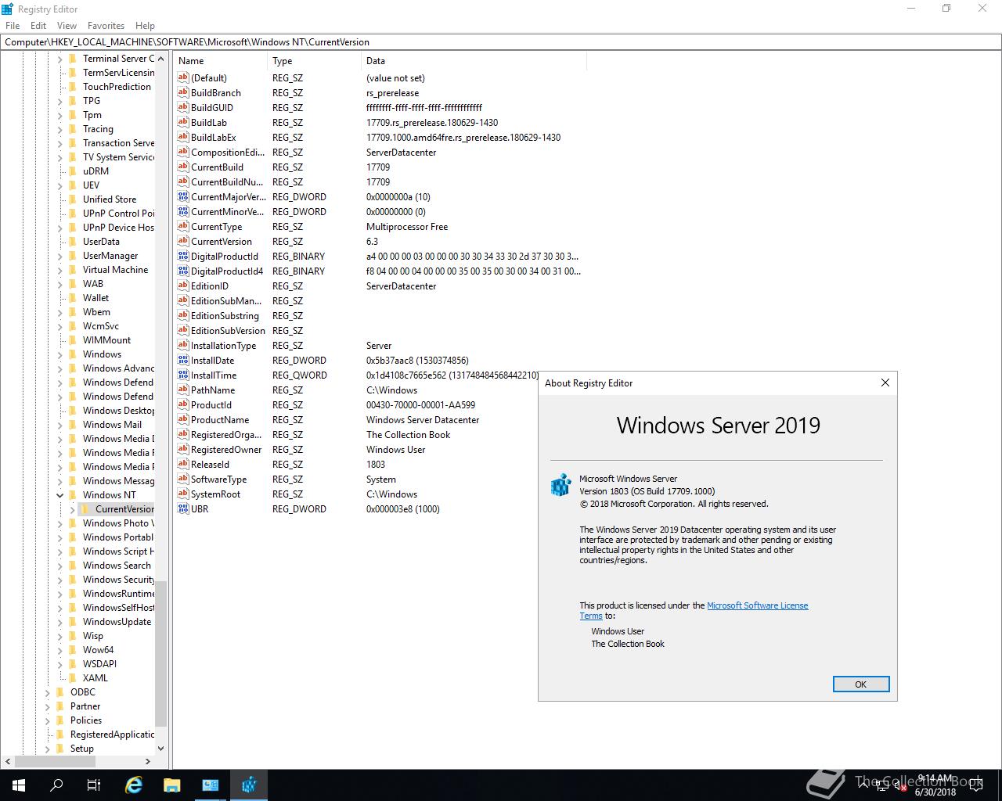Click the ReleaseId string value icon
The width and height of the screenshot is (1002, 801).
(x=183, y=464)
